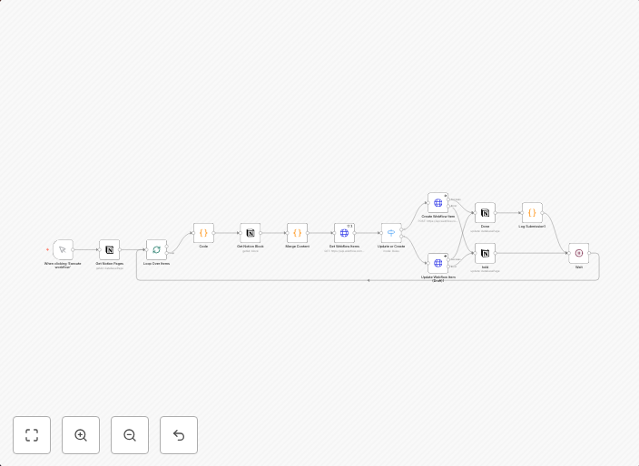
Task: Select the Log Submission code node
Action: tap(532, 213)
